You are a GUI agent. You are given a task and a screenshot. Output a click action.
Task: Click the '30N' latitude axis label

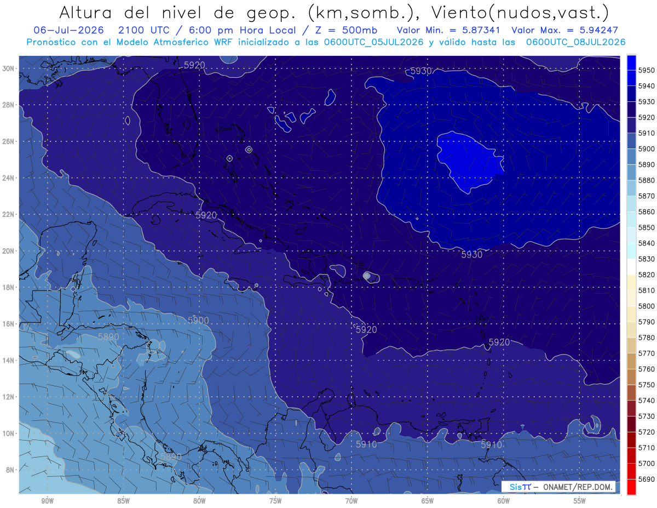point(9,68)
